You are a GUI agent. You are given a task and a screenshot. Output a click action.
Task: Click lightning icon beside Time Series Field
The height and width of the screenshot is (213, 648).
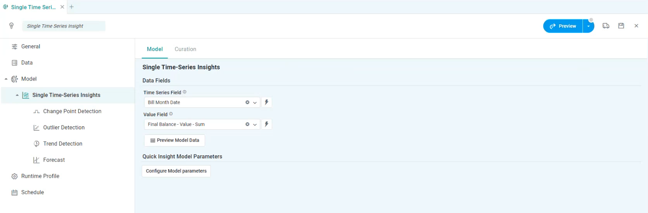tap(266, 102)
